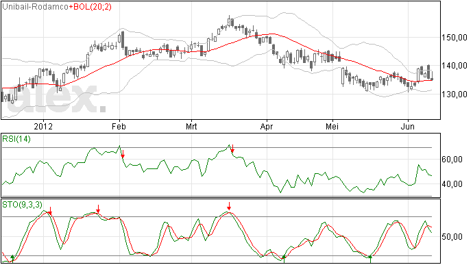Click the 130,00 price axis label
Viewport: 473px width, 265px height.
pos(454,94)
